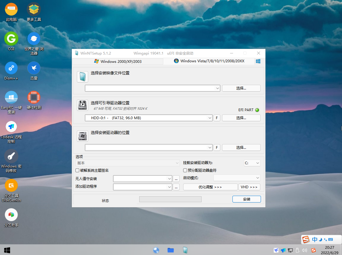The image size is (342, 255).
Task: Open the 硬件检测 hardware detection tool
Action: click(x=34, y=97)
